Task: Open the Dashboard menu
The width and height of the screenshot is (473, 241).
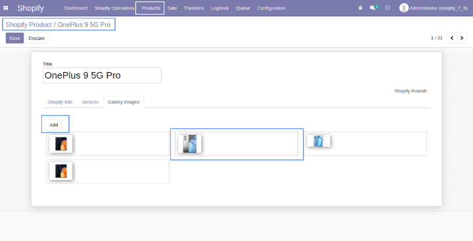Action: 76,8
